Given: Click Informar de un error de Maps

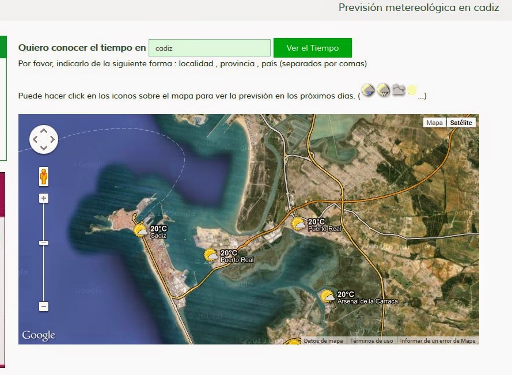Looking at the screenshot, I should tap(438, 340).
